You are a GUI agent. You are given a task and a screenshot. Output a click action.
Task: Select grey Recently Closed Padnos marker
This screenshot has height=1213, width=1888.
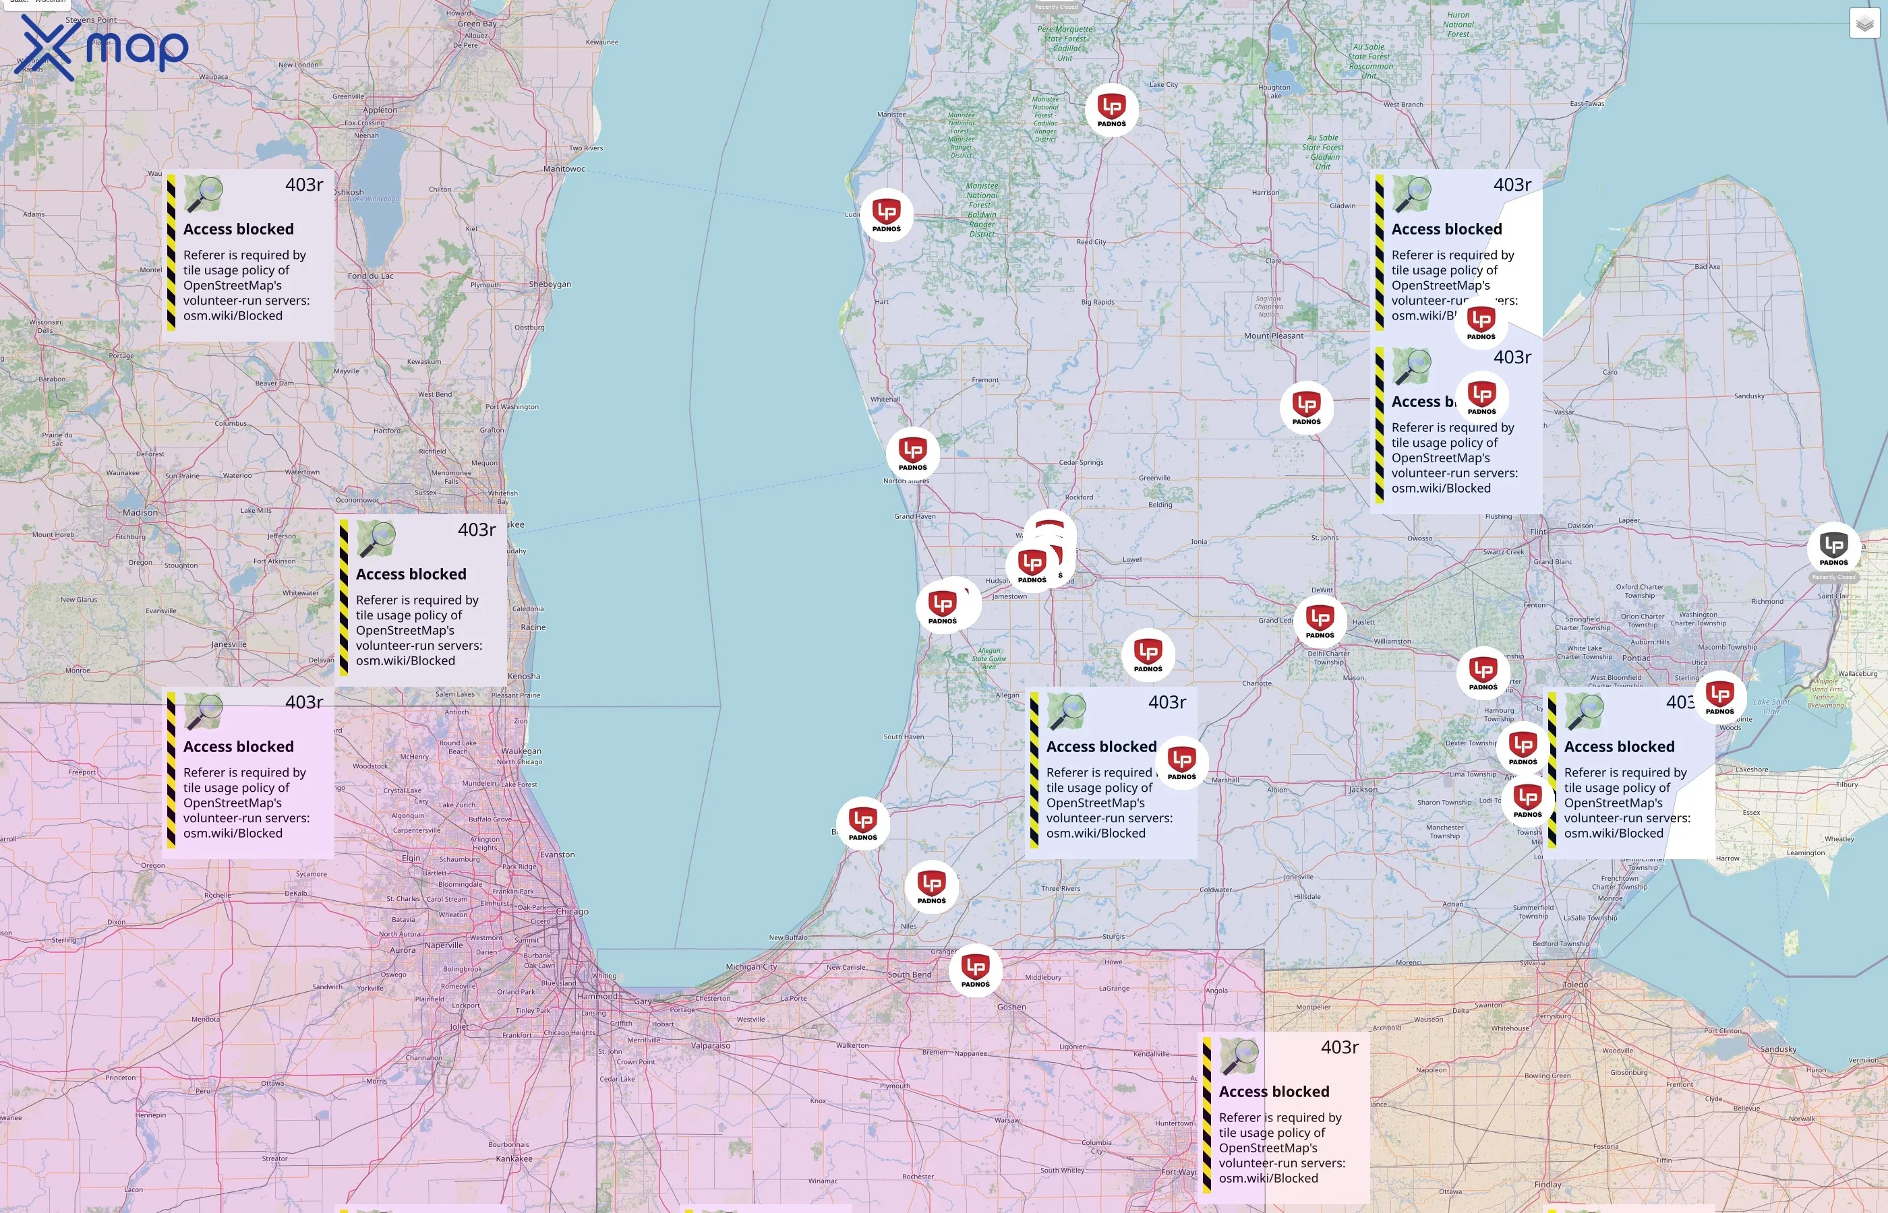click(1833, 549)
